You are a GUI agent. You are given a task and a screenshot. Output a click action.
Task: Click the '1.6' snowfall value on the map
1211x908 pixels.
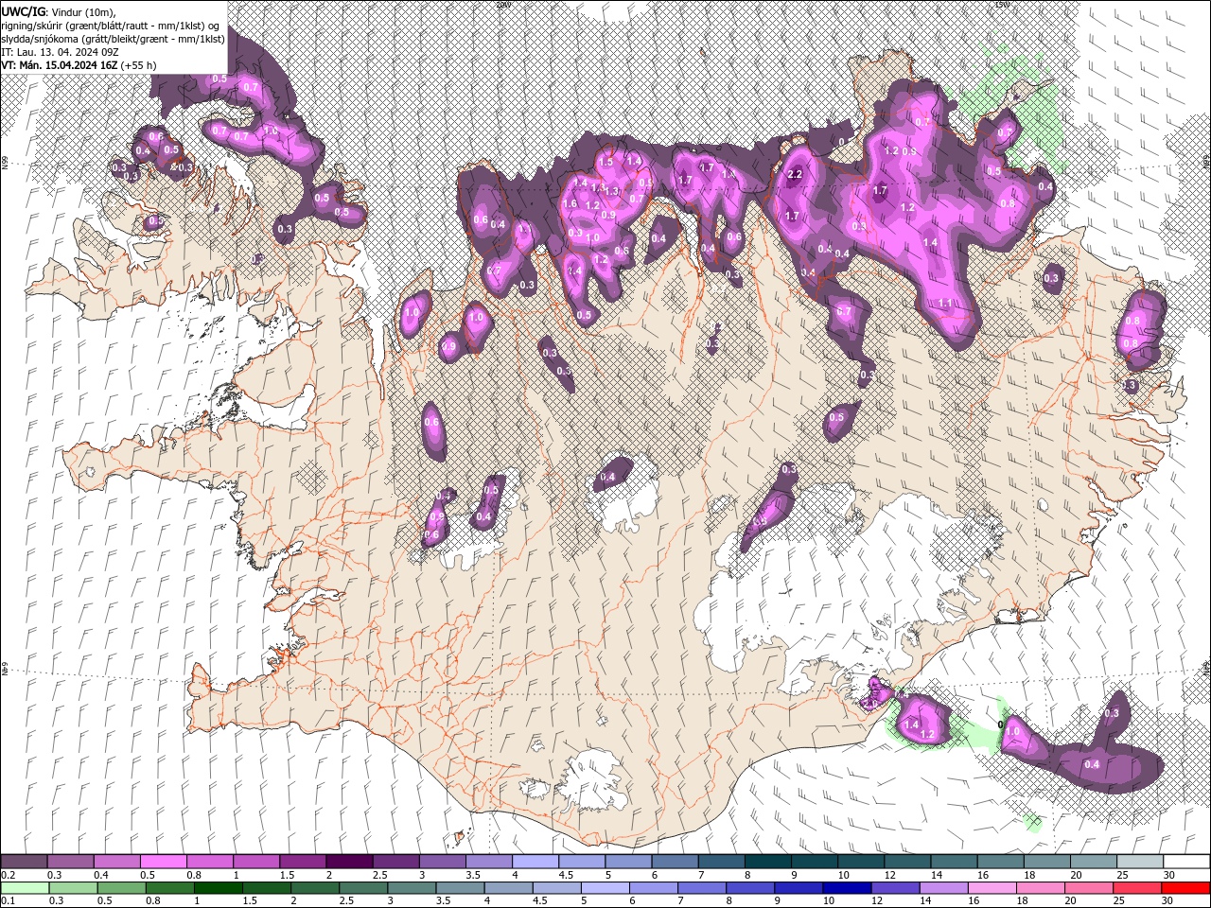pos(570,203)
